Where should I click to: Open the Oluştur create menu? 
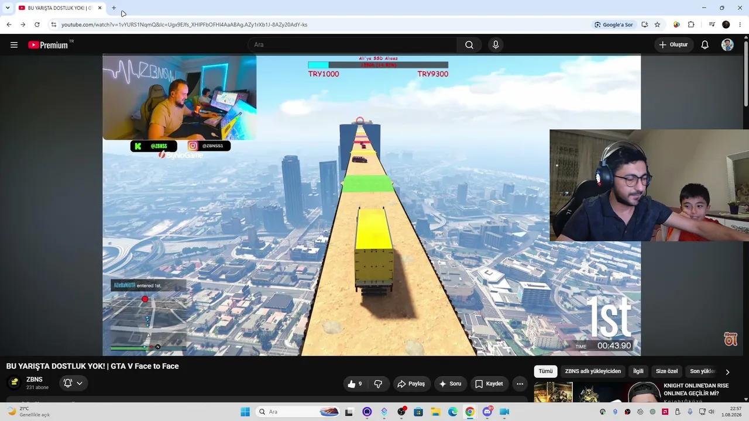[674, 45]
